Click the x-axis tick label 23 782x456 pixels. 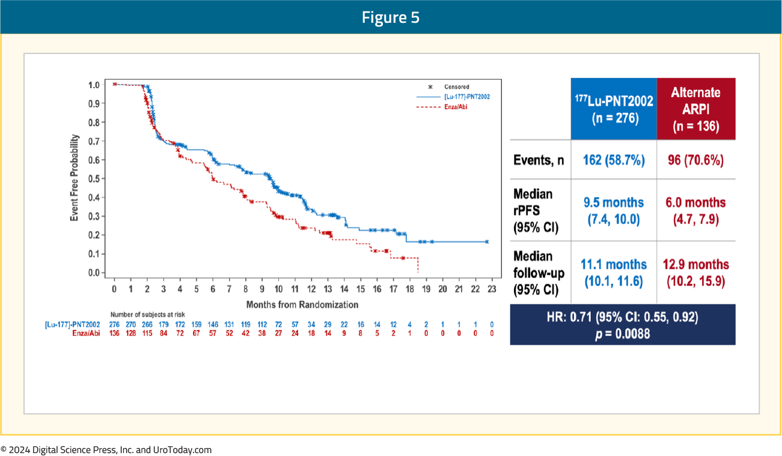click(491, 289)
